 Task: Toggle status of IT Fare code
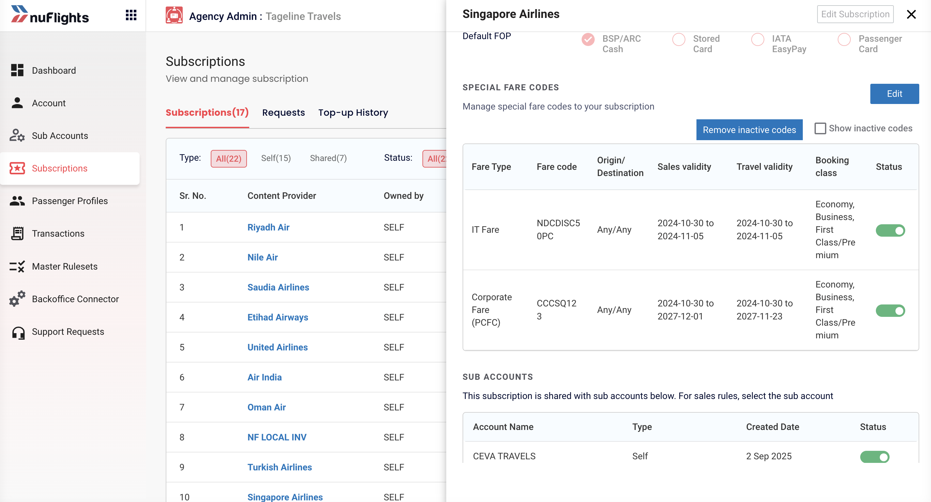coord(890,230)
